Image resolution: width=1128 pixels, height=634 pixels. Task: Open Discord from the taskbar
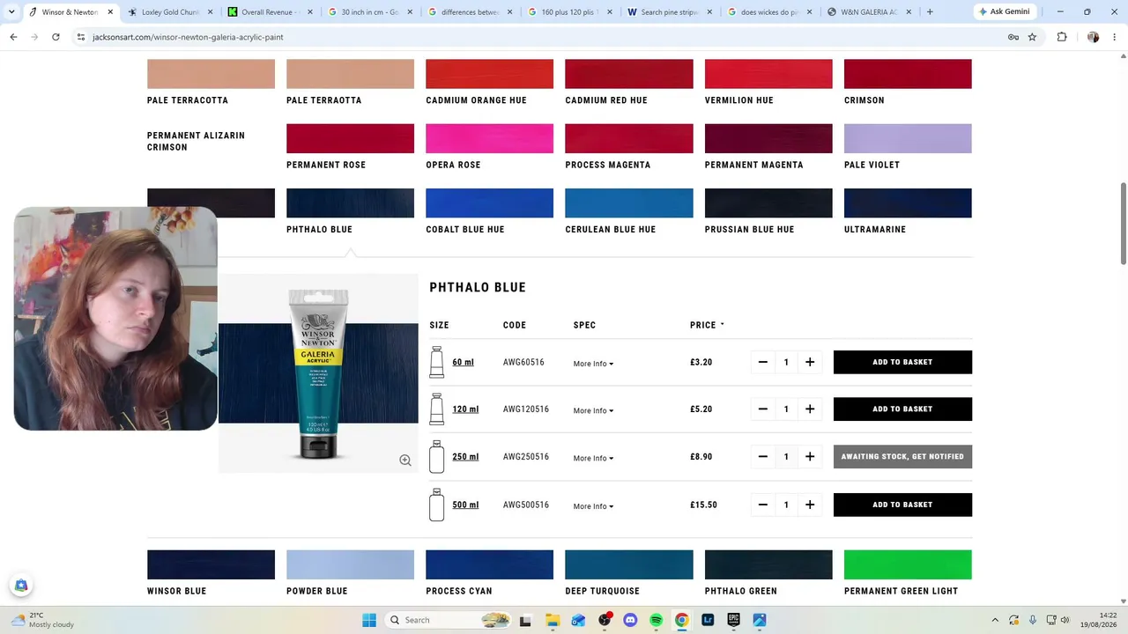pos(630,620)
